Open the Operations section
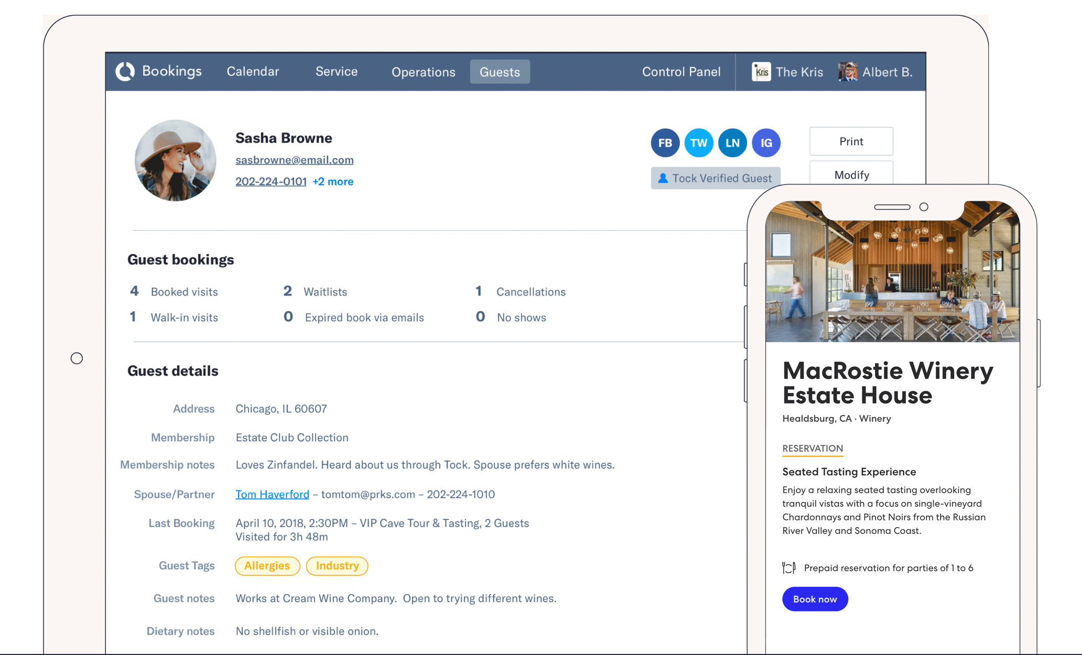1082x655 pixels. pos(423,72)
